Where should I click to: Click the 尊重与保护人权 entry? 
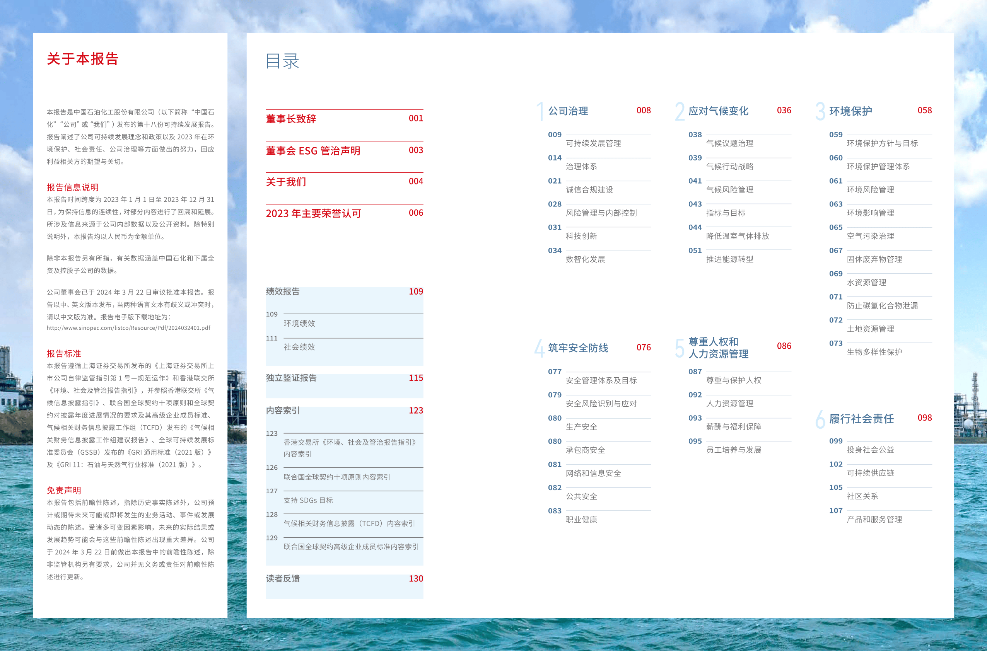[x=734, y=381]
